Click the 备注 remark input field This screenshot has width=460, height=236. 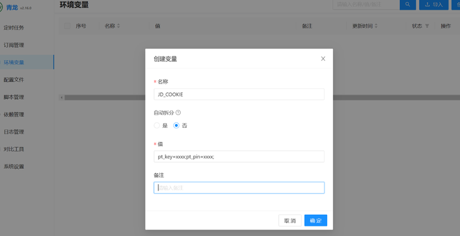tap(239, 187)
